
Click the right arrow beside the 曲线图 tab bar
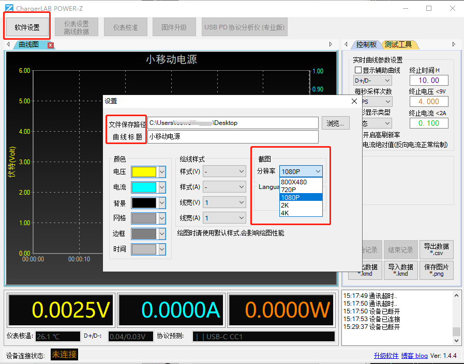[331, 44]
